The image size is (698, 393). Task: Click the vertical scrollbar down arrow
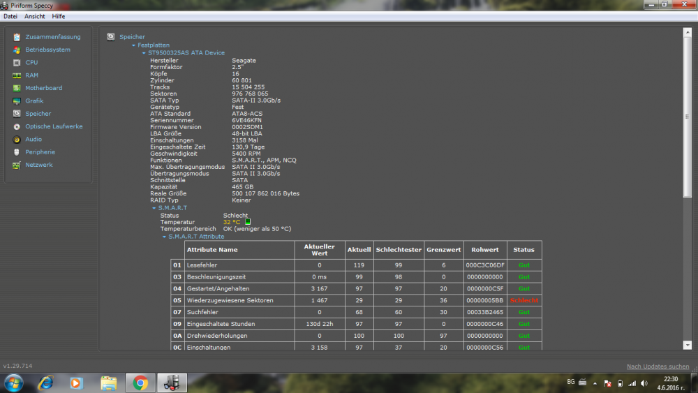[688, 345]
